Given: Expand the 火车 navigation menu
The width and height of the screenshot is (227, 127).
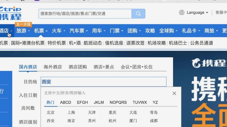Looking at the screenshot, I should tap(59, 31).
